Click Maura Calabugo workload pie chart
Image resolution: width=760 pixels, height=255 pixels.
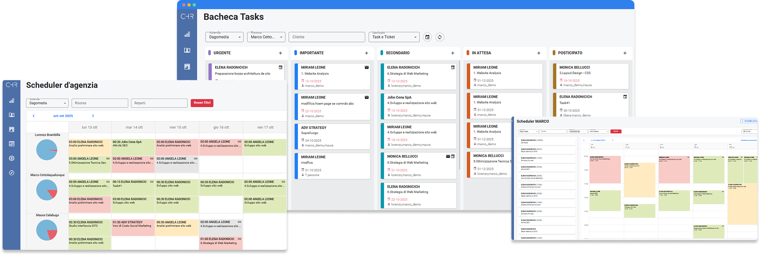[x=46, y=230]
